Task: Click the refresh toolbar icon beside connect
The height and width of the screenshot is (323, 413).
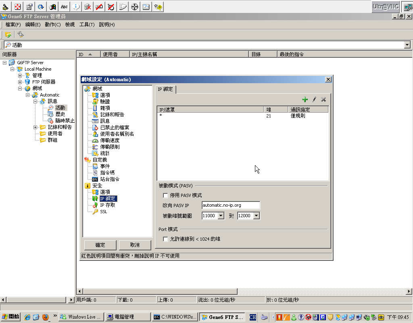Action: [x=20, y=35]
